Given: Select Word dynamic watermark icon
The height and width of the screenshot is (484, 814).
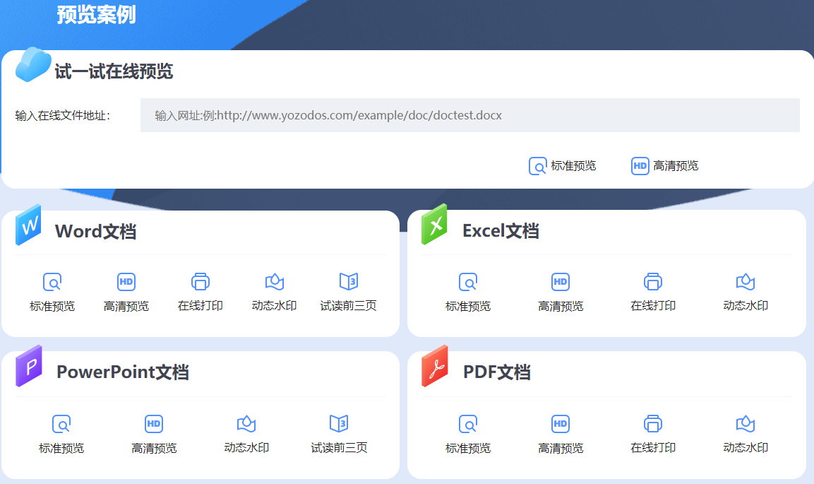Looking at the screenshot, I should tap(274, 281).
